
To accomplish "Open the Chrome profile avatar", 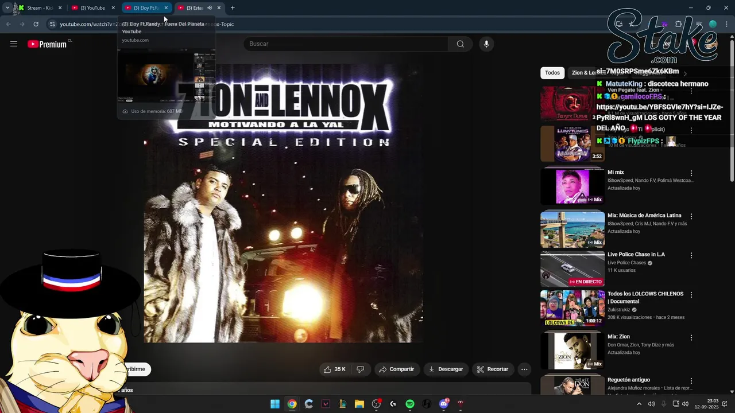I will [713, 24].
